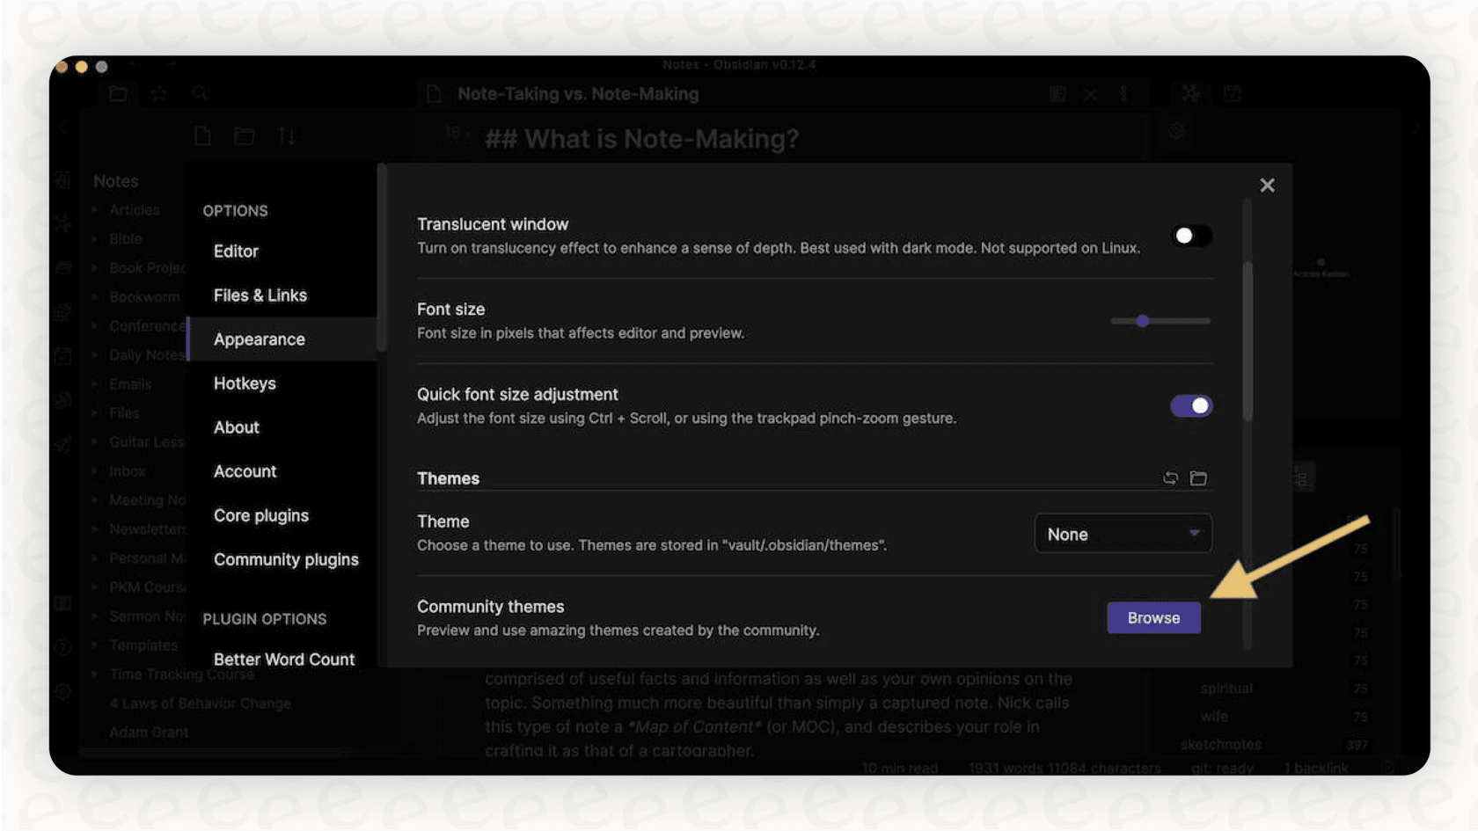Open the Theme dropdown showing None

[x=1123, y=533]
